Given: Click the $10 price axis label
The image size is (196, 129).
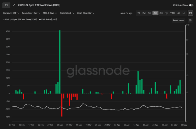Looking at the screenshot, I should [188, 25].
